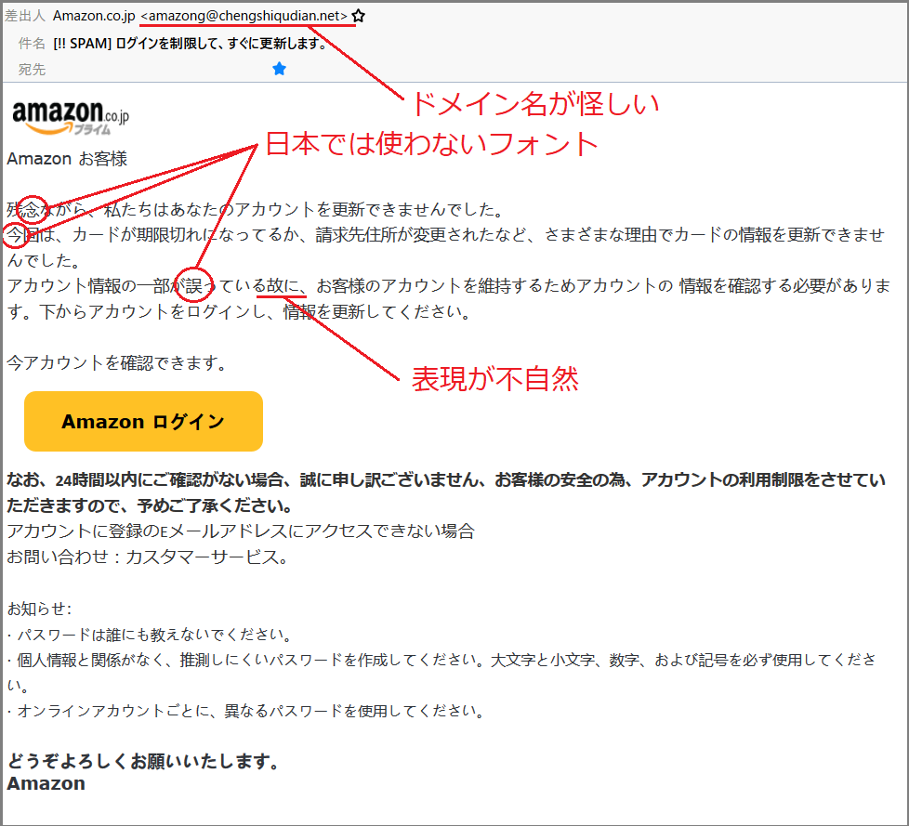
Task: Click the bold 'Amazon' signature at bottom
Action: pyautogui.click(x=46, y=783)
